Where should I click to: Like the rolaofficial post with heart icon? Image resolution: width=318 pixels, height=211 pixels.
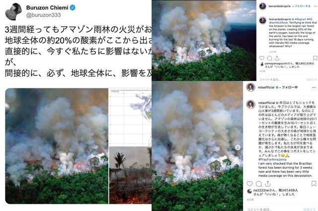(x=249, y=184)
